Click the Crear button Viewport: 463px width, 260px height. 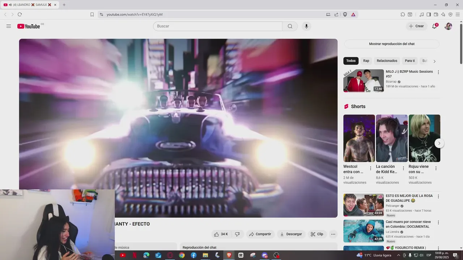pos(416,26)
